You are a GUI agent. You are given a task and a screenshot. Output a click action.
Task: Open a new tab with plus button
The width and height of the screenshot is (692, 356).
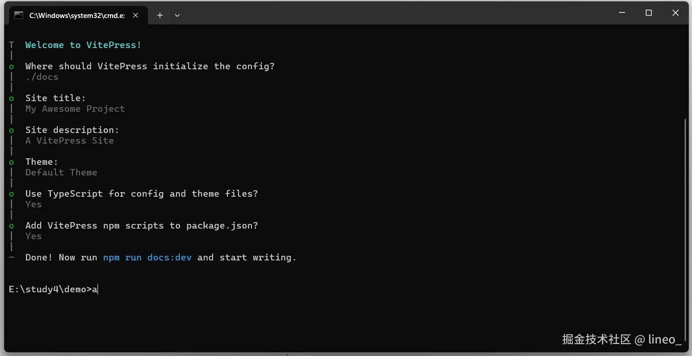tap(160, 15)
